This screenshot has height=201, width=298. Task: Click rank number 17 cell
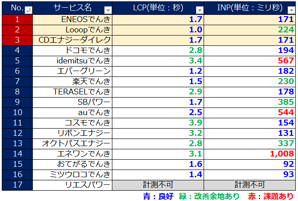(x=17, y=185)
